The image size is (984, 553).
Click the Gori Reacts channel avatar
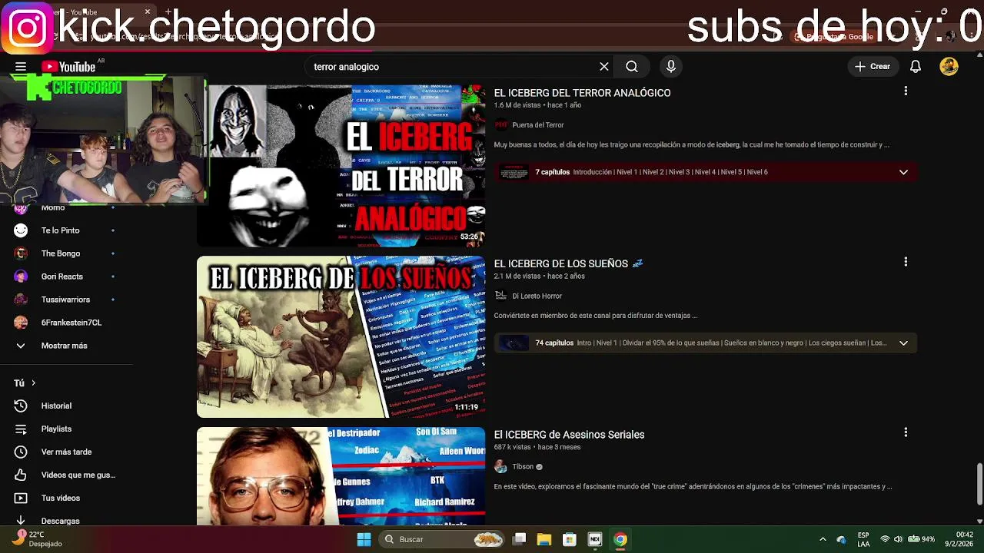coord(21,276)
